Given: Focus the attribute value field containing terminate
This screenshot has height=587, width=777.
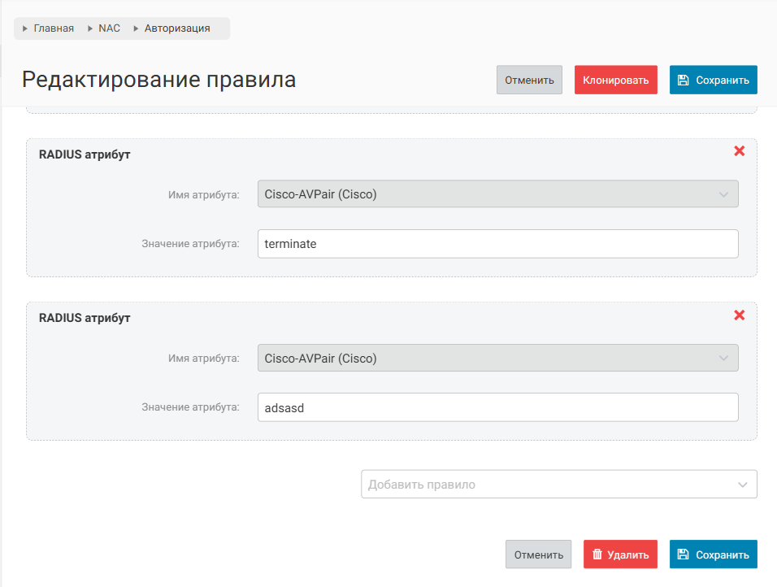Looking at the screenshot, I should [x=497, y=244].
